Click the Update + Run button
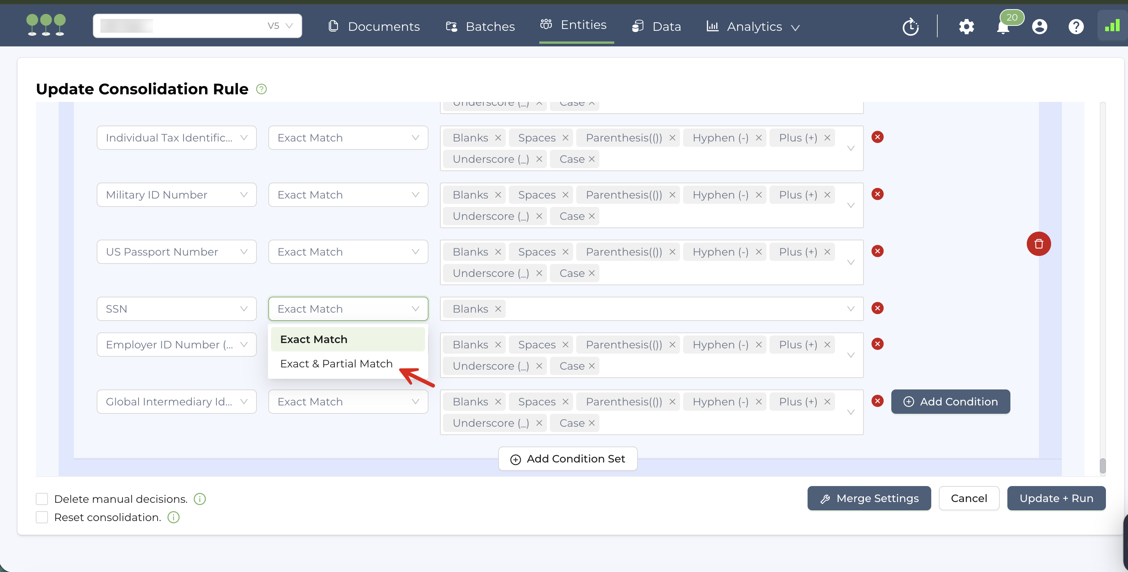 click(1056, 498)
